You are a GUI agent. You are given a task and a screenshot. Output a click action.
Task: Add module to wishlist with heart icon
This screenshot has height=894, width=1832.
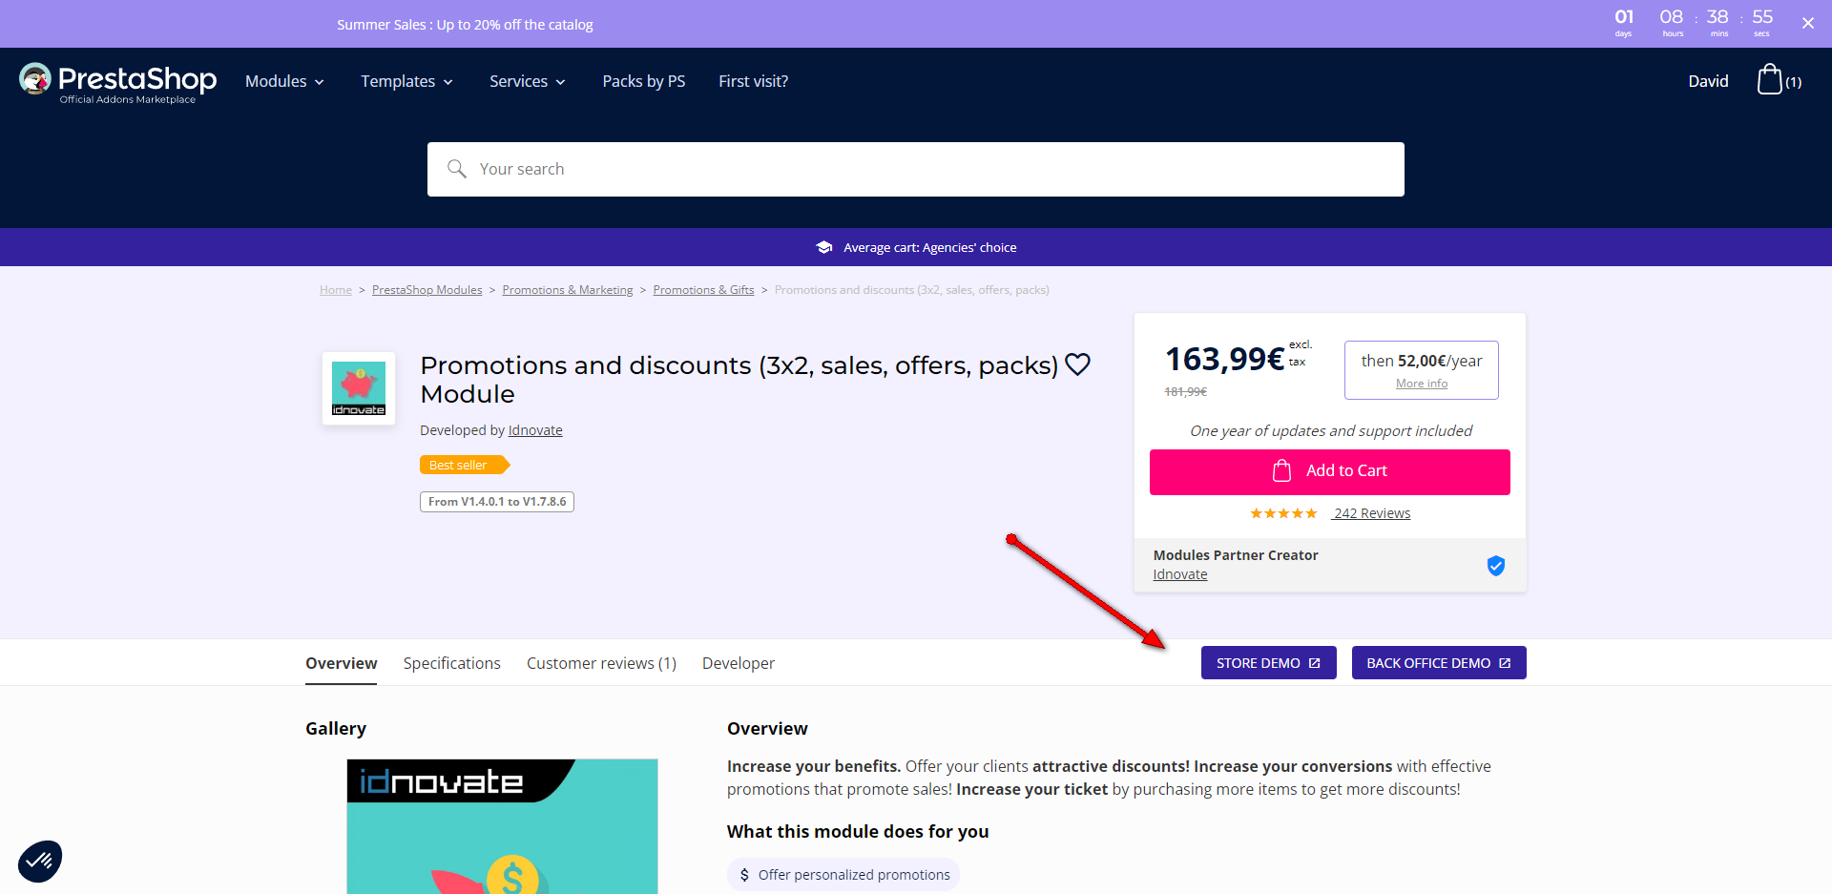click(x=1078, y=364)
